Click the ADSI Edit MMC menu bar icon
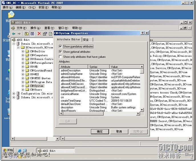Viewport: 196px width, 161px height. click(13, 28)
